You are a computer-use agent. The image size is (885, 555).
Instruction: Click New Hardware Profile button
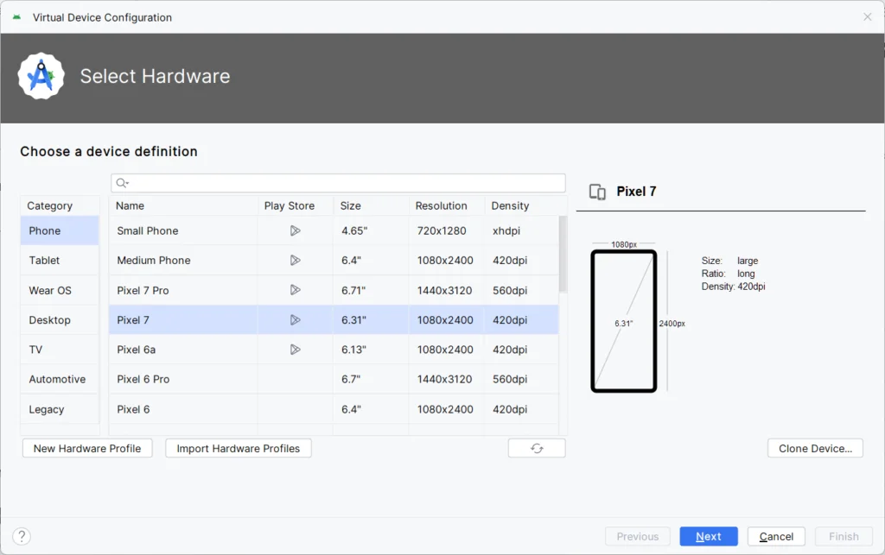point(87,449)
